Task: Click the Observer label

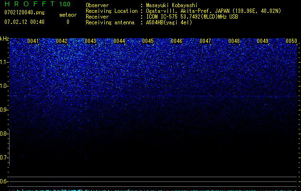Action: tap(97, 5)
